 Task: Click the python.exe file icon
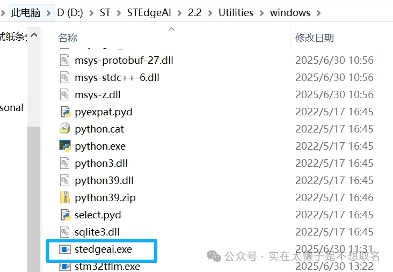[65, 146]
